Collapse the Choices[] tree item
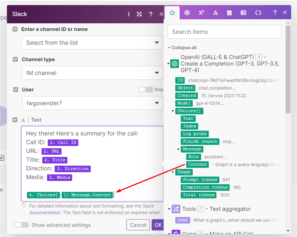Screen dimensions: 297x237 point(173,111)
